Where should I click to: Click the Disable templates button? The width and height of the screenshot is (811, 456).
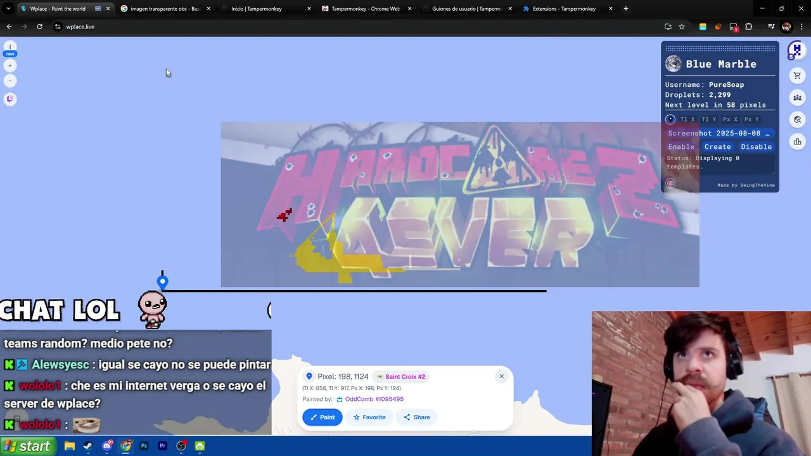(x=756, y=147)
